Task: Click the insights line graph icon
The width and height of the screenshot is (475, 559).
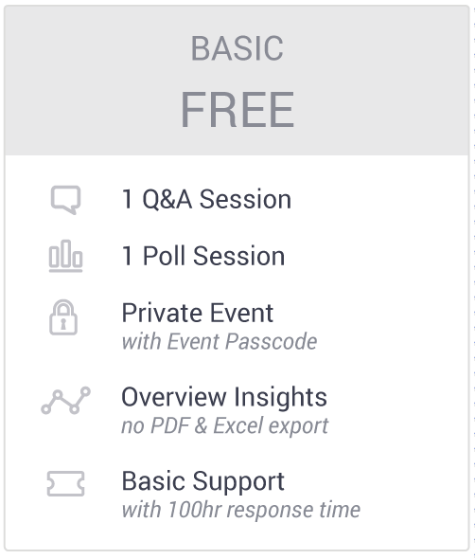Action: click(x=66, y=401)
